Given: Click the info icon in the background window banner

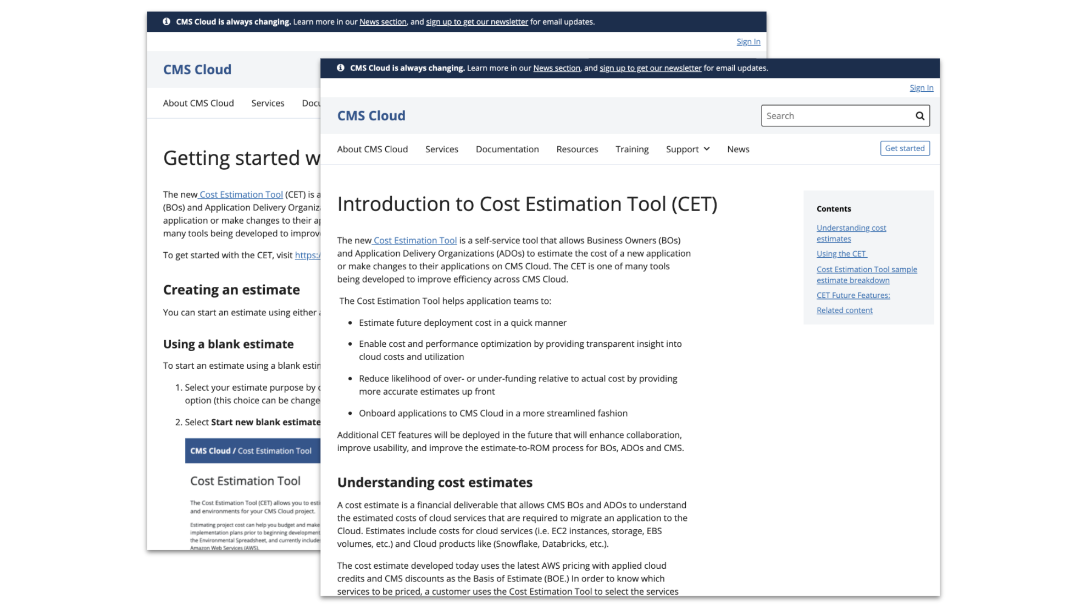Looking at the screenshot, I should [x=167, y=21].
